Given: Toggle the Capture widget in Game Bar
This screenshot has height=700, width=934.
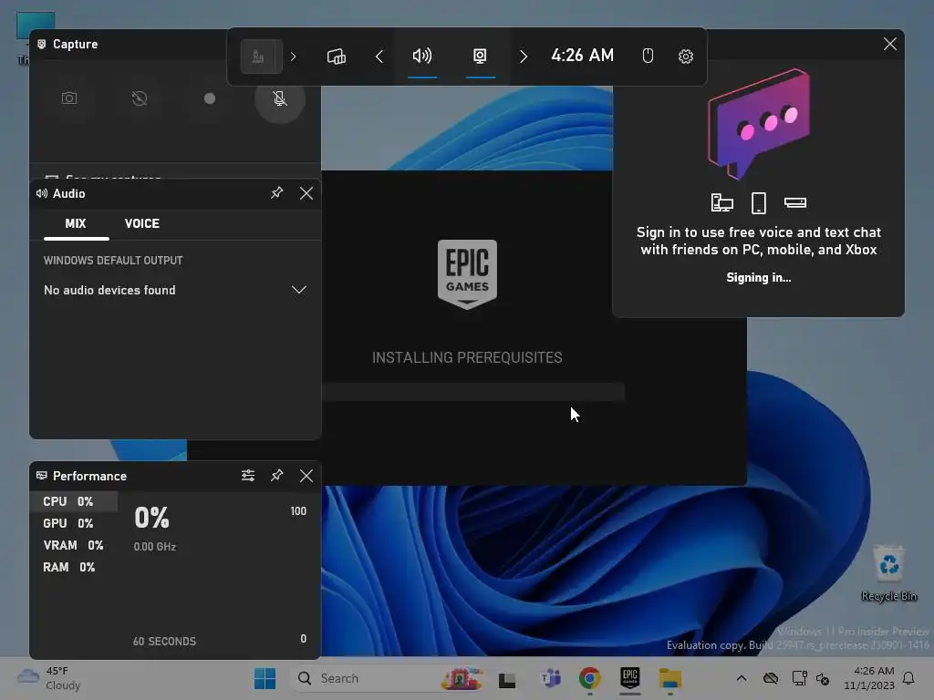Looking at the screenshot, I should click(x=480, y=57).
